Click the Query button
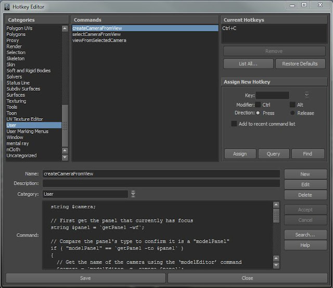The image size is (333, 288). coord(274,154)
